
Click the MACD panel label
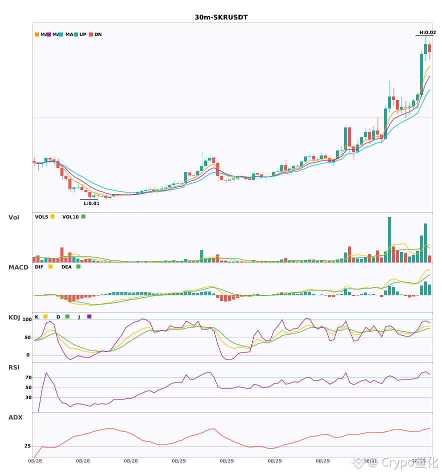coord(18,267)
